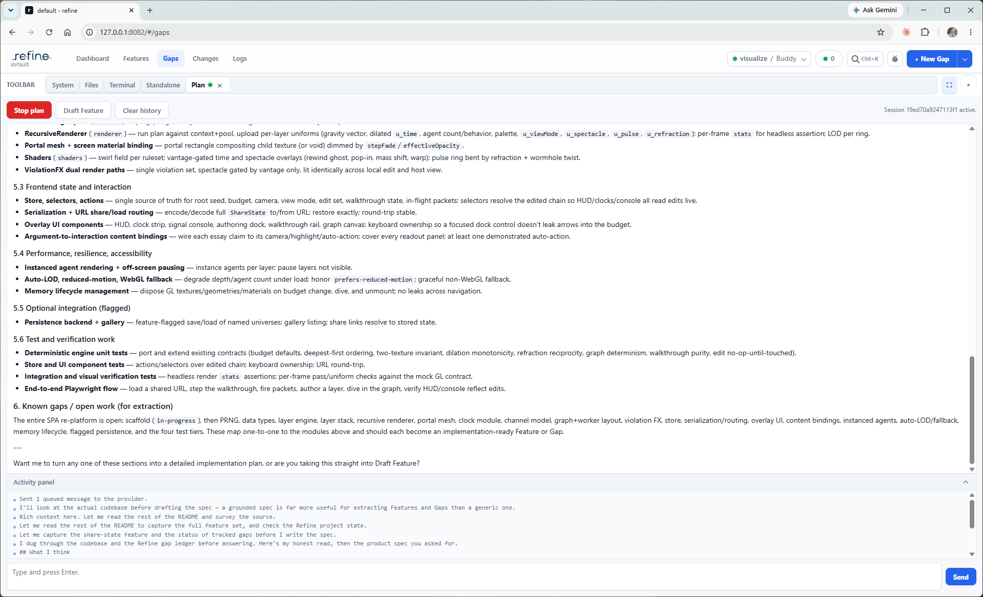Click the ShareState code tag
Screen dimensions: 983x597
pos(248,213)
